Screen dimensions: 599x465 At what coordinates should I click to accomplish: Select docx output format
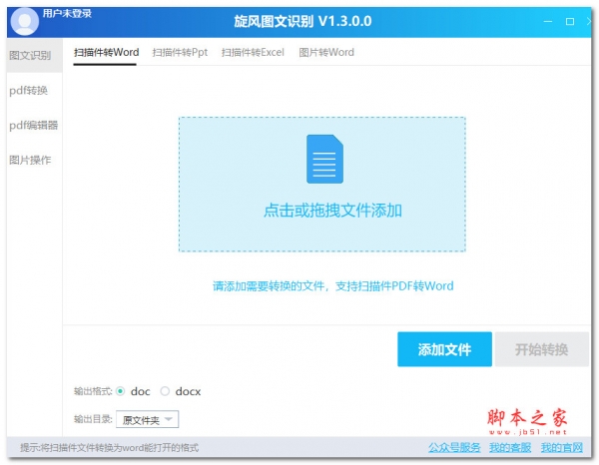pyautogui.click(x=166, y=392)
